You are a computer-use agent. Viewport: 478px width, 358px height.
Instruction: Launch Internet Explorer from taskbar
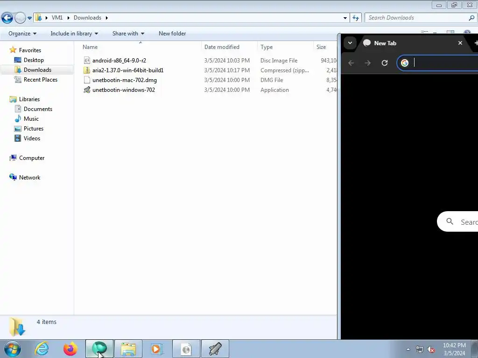coord(42,349)
